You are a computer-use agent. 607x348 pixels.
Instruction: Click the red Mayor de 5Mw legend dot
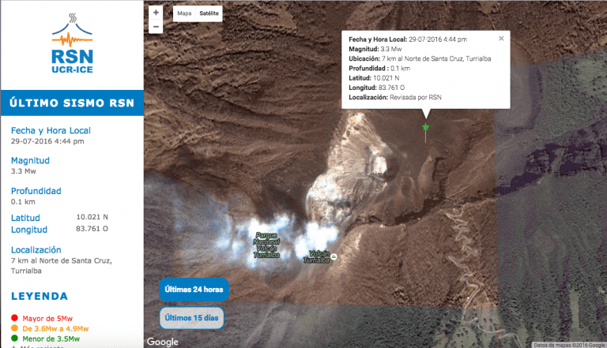coord(15,318)
